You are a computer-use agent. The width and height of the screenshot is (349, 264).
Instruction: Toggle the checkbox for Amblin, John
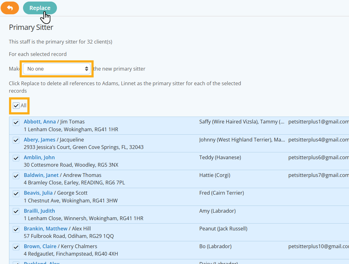click(16, 158)
